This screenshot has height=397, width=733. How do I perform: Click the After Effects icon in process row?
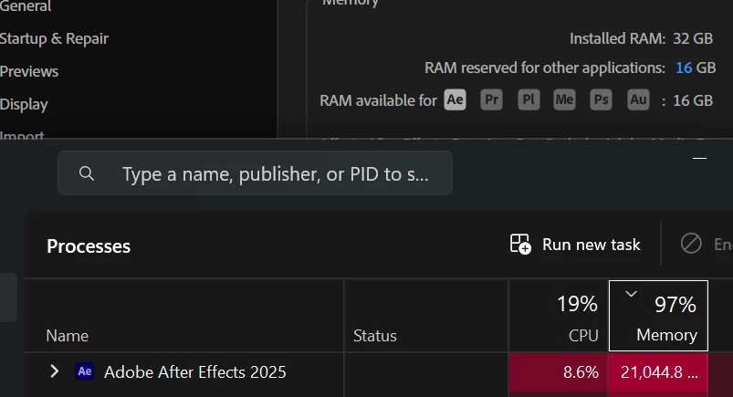pos(85,371)
